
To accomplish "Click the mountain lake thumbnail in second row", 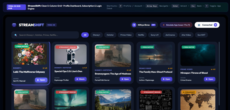I will pos(113,100).
